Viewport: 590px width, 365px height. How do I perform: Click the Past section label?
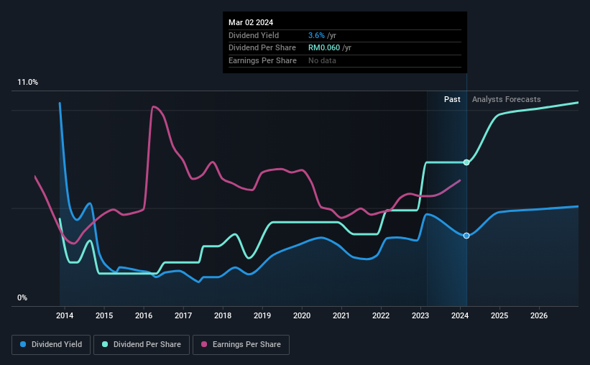click(452, 99)
